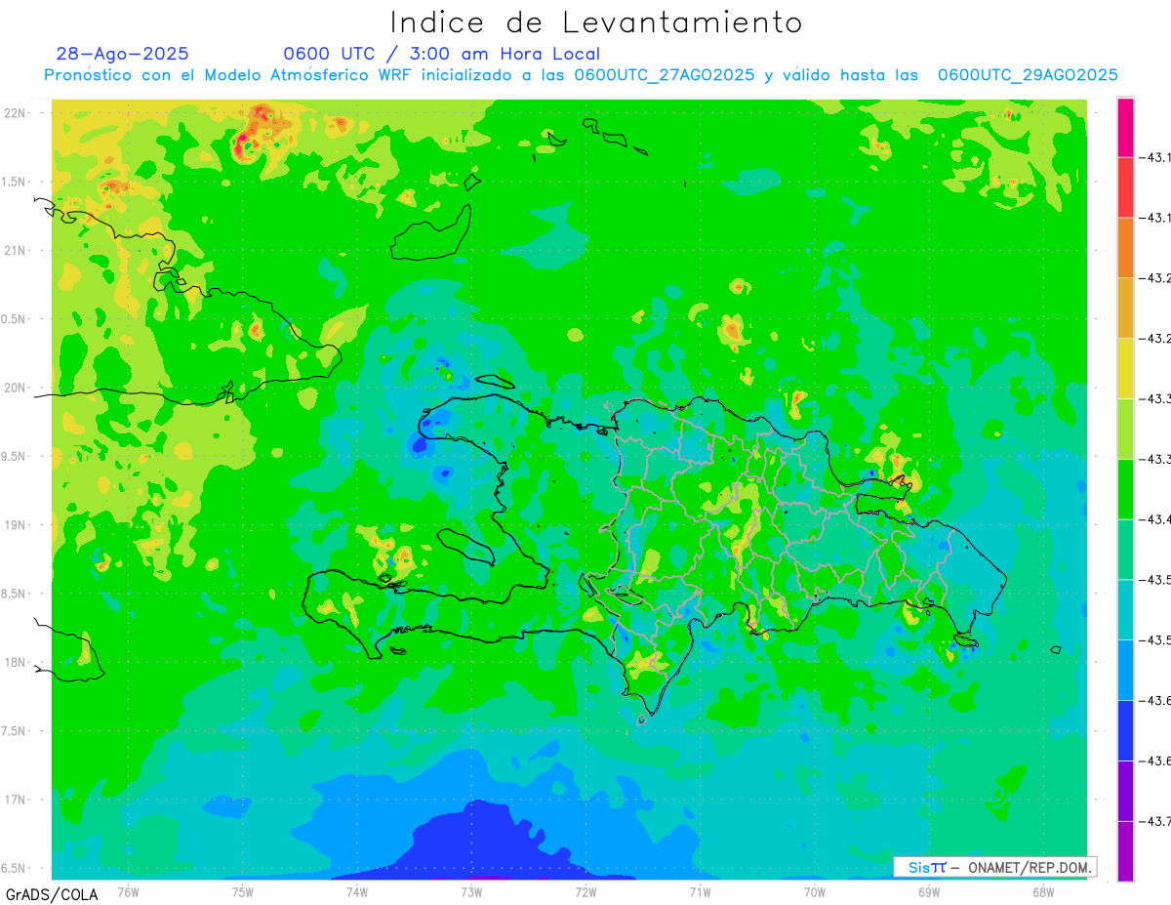Click the 'SisTT – ONAMET/REP.DOM.' label box
Screen dimensions: 1171x905
point(994,867)
